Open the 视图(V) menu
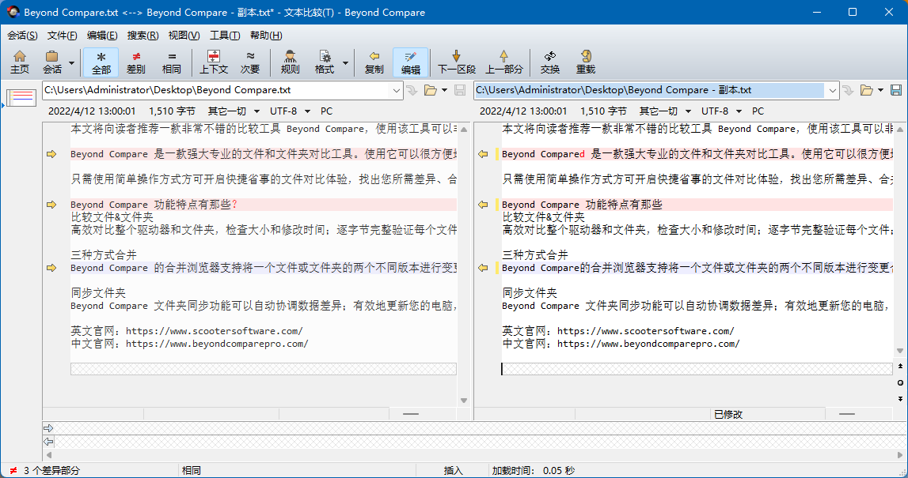Screen dimensions: 908x478 coord(184,36)
